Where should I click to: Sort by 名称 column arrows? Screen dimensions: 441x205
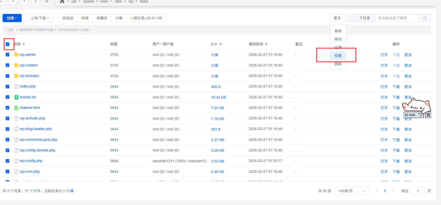point(24,44)
